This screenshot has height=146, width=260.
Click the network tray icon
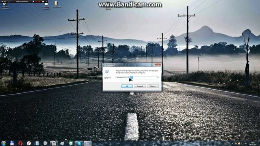tap(243, 144)
